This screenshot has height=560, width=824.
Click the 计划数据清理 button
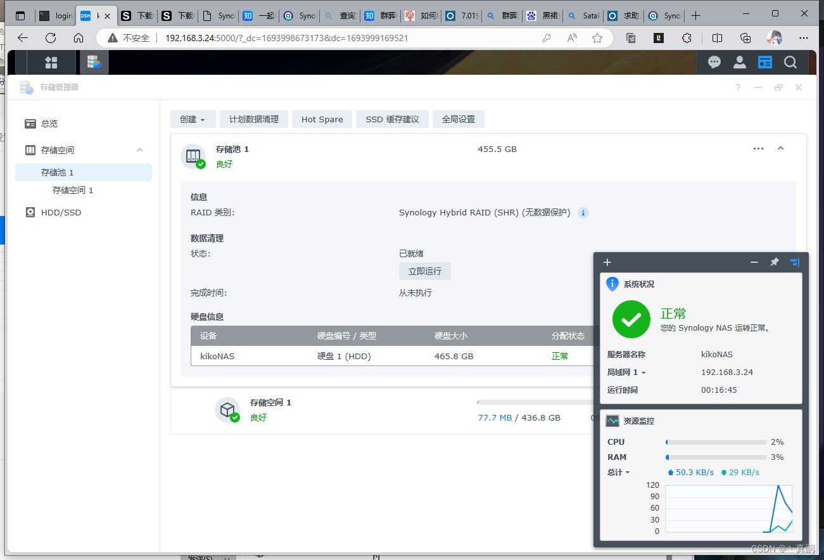(x=254, y=119)
